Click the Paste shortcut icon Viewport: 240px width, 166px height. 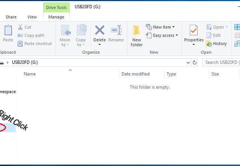(x=20, y=44)
